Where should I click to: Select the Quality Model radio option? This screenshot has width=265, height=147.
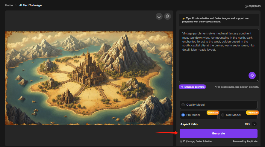coord(183,105)
